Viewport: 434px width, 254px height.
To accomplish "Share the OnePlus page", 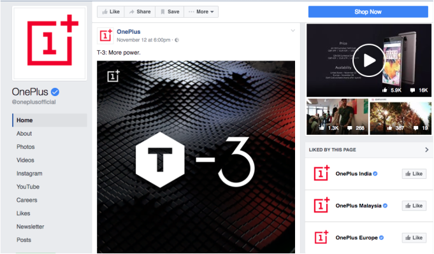I will click(140, 11).
